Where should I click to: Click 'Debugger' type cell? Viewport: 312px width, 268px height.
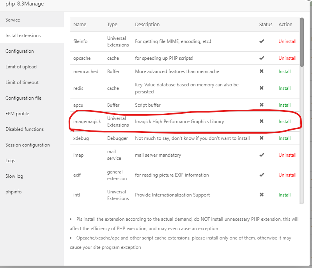coord(117,138)
